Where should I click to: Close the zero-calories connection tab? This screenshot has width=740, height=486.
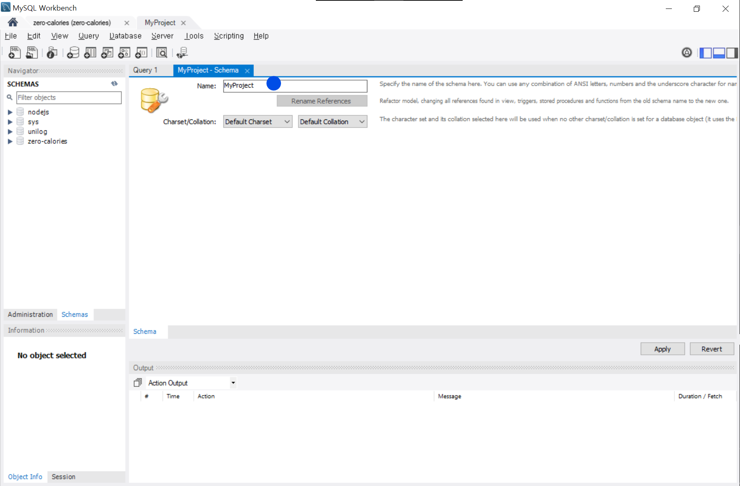(127, 23)
